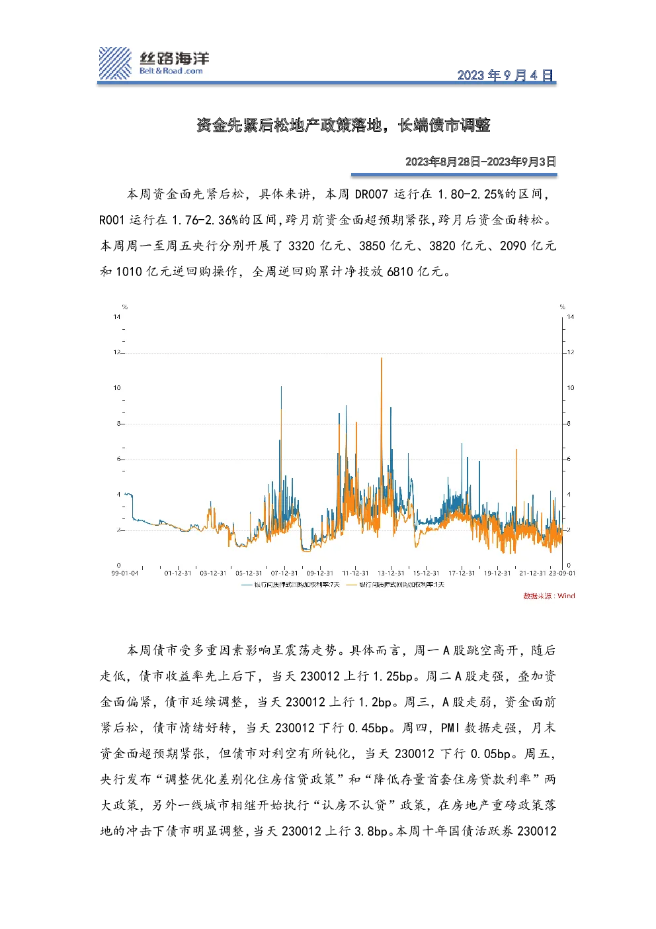Click the 丝路海洋 brand name text
The image size is (656, 929).
pos(173,58)
